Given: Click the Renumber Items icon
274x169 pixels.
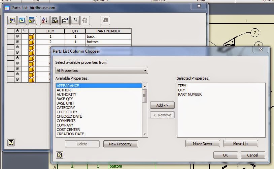Looking at the screenshot, I should [x=75, y=21].
